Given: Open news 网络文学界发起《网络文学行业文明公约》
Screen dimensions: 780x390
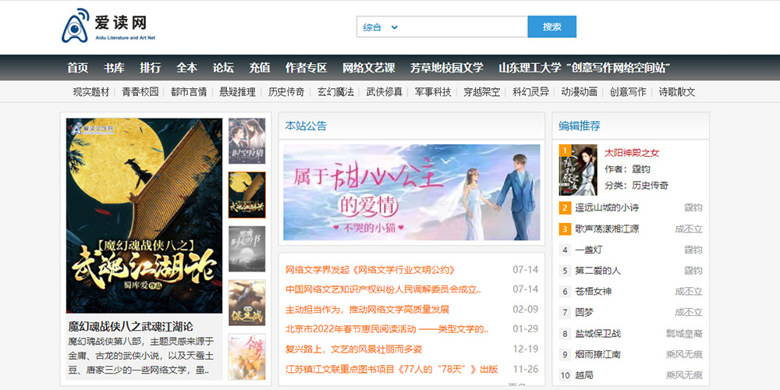Looking at the screenshot, I should pos(370,270).
